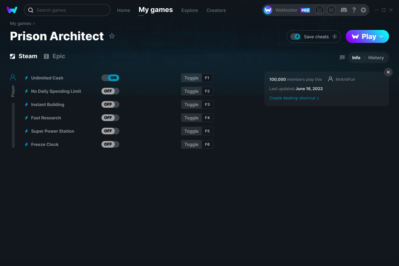Click Toggle button for Super Power Station
Image resolution: width=399 pixels, height=266 pixels.
click(191, 131)
